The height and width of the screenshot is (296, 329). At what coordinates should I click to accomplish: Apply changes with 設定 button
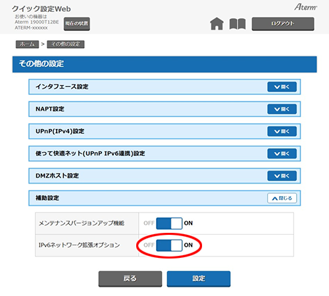pyautogui.click(x=199, y=279)
